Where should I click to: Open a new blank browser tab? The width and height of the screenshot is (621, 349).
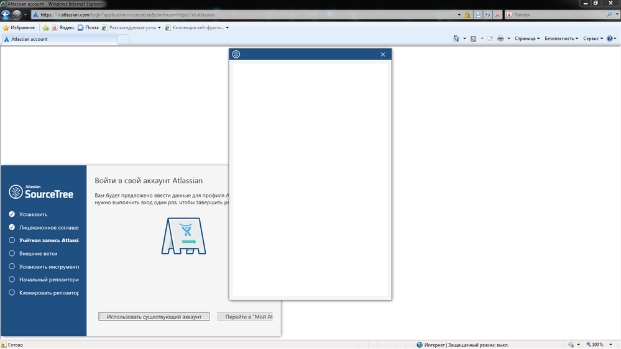tap(123, 39)
